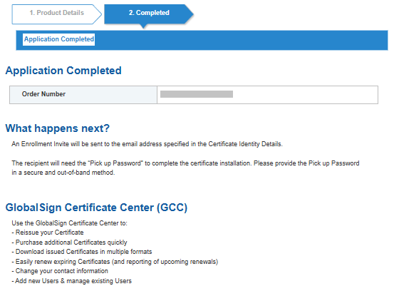Click Download issued Certificates in multiple formats
The height and width of the screenshot is (291, 394).
click(x=82, y=252)
